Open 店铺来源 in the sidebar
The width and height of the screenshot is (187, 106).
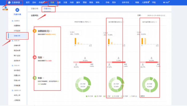[x=17, y=45]
